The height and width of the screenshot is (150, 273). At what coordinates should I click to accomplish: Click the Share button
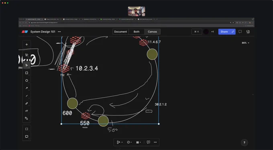pos(227,32)
